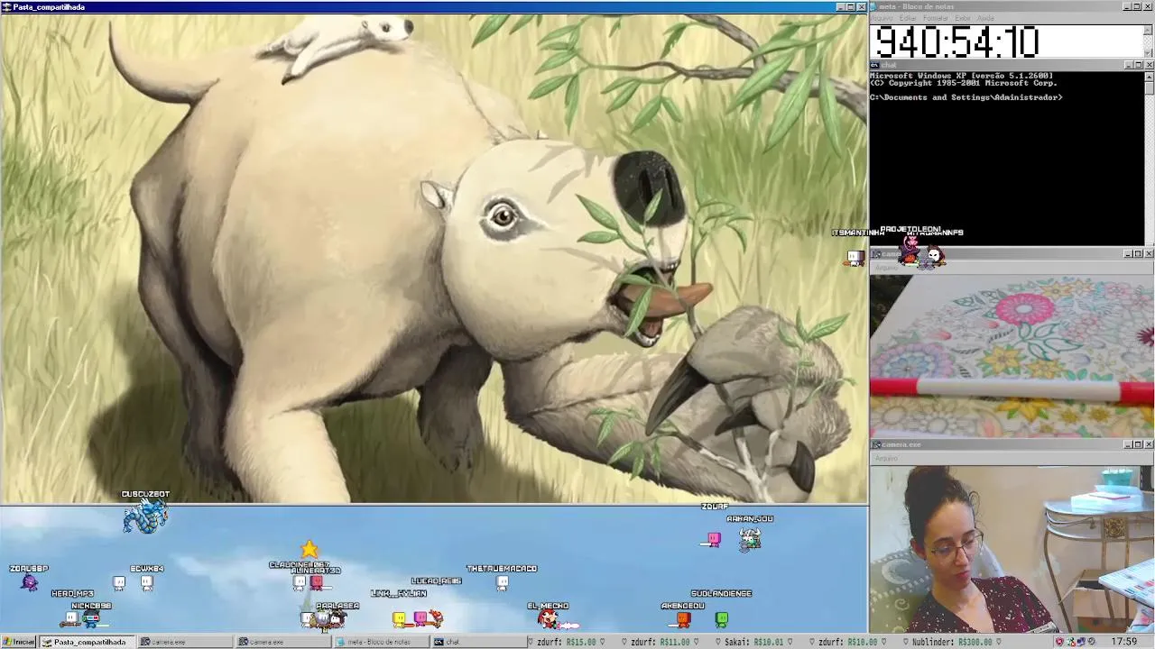
Task: Open Ajuda menu in Bloco de notas
Action: pyautogui.click(x=985, y=18)
